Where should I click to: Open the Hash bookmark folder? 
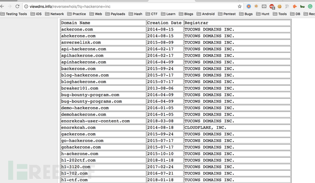(x=136, y=14)
